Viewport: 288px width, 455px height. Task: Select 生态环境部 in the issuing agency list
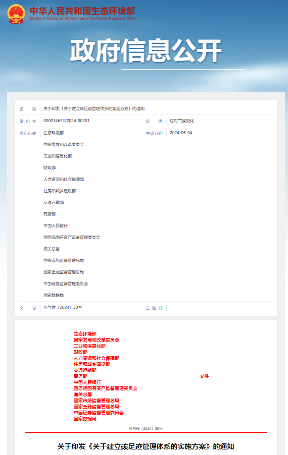54,133
